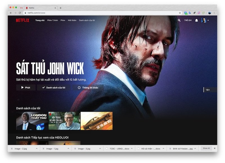
Task: Click the pink square extension icon
Action: (199, 13)
